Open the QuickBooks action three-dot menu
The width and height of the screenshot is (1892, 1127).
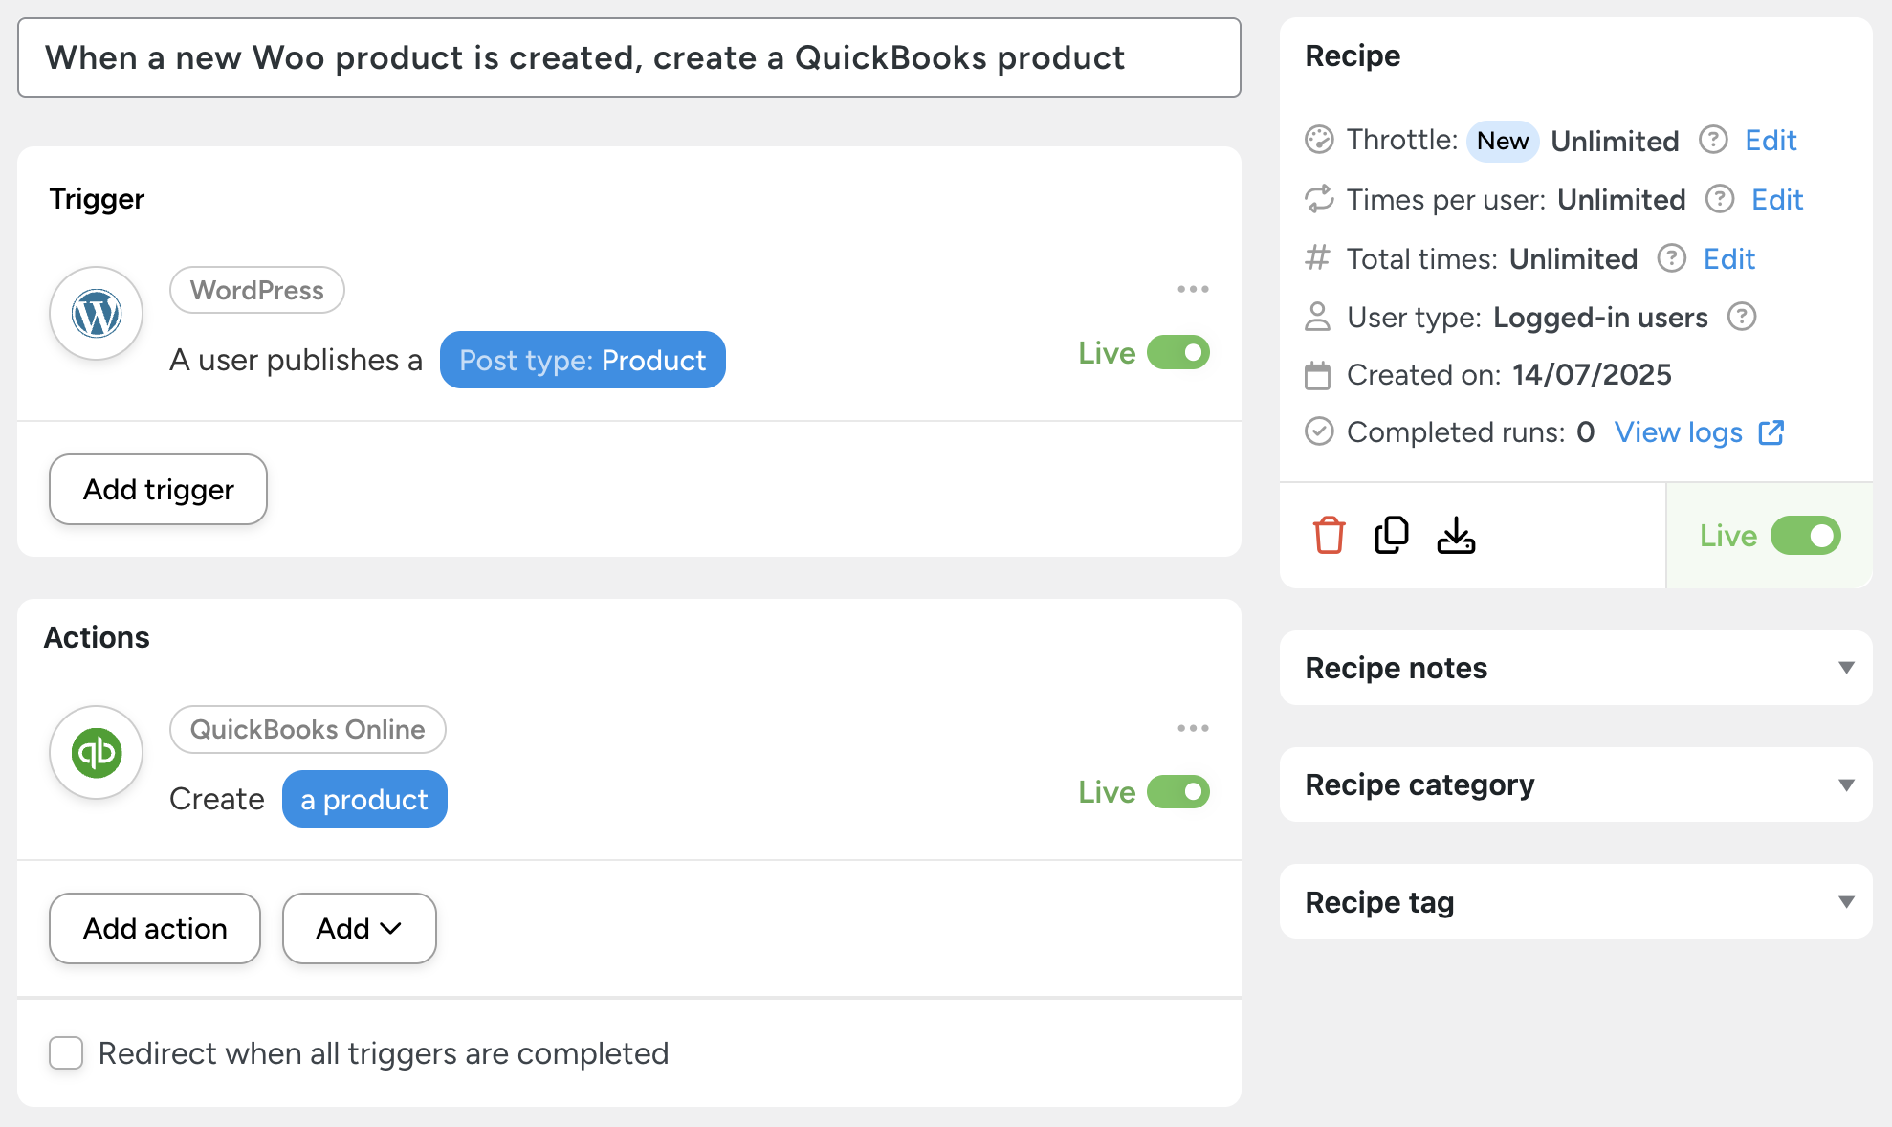pos(1193,728)
